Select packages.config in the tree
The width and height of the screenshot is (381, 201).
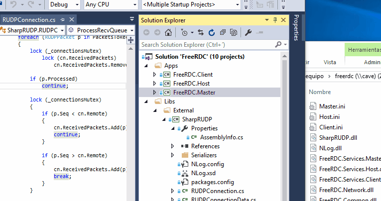tap(213, 182)
